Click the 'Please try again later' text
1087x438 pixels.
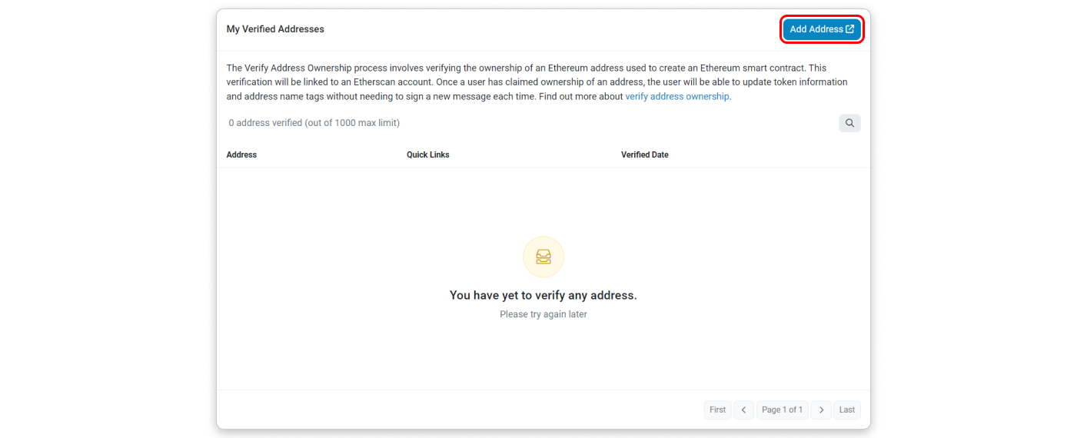click(543, 314)
